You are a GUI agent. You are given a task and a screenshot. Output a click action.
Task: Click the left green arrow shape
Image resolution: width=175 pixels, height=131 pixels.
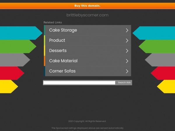[18, 46]
